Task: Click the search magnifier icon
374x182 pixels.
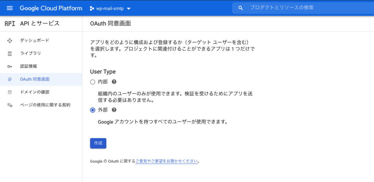Action: pos(240,8)
